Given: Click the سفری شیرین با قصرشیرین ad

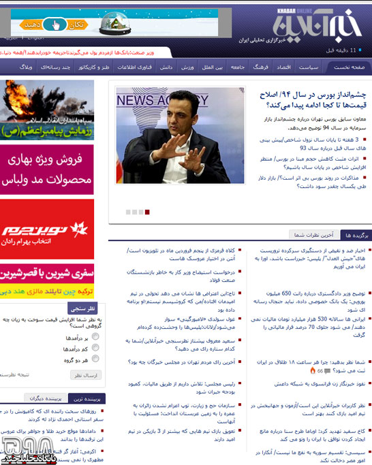Looking at the screenshot, I should coord(47,281).
